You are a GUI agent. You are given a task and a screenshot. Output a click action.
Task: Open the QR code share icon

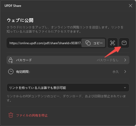pyautogui.click(x=113, y=43)
